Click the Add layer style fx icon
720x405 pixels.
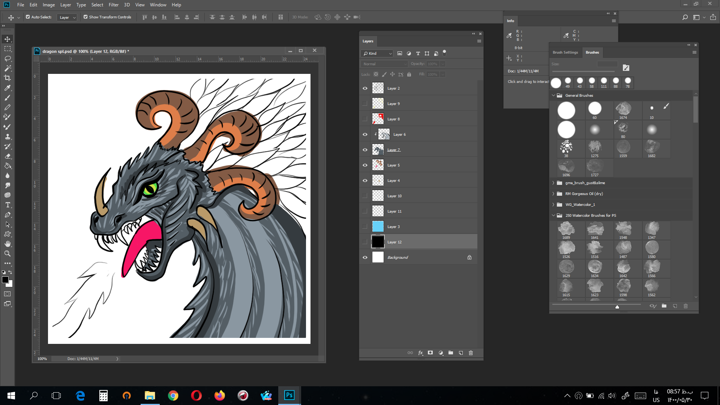[420, 353]
